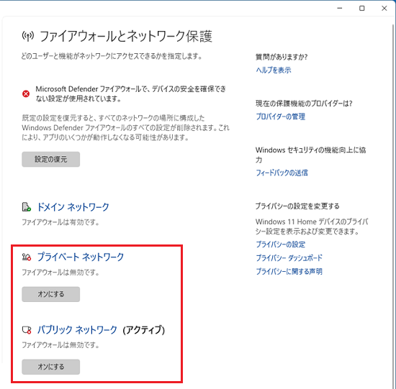Click the red error icon beside Microsoft Defender warning

pos(26,94)
